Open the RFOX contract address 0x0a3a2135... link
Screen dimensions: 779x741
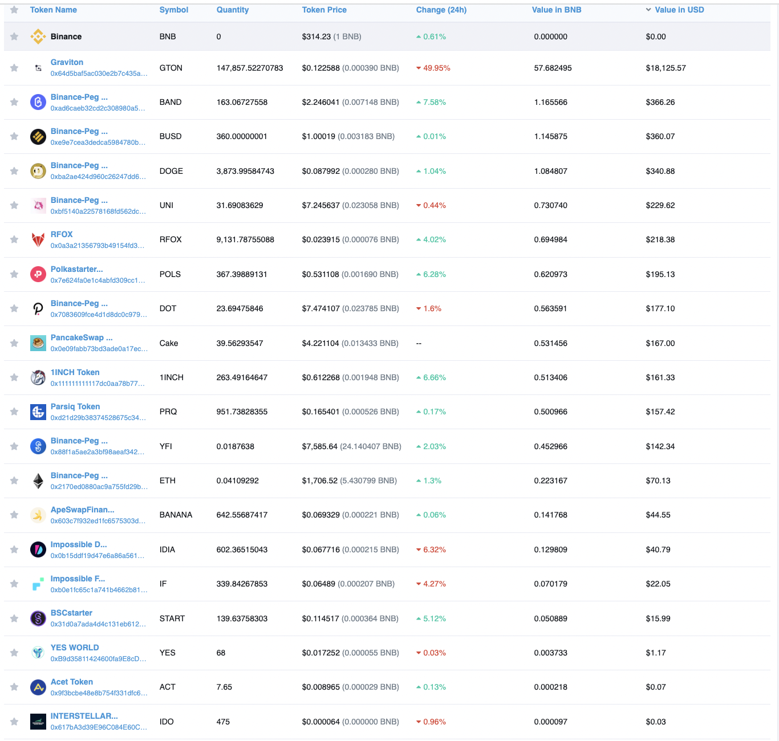98,246
